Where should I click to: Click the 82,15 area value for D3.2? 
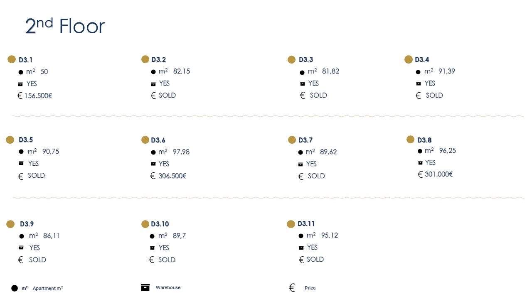pyautogui.click(x=182, y=71)
